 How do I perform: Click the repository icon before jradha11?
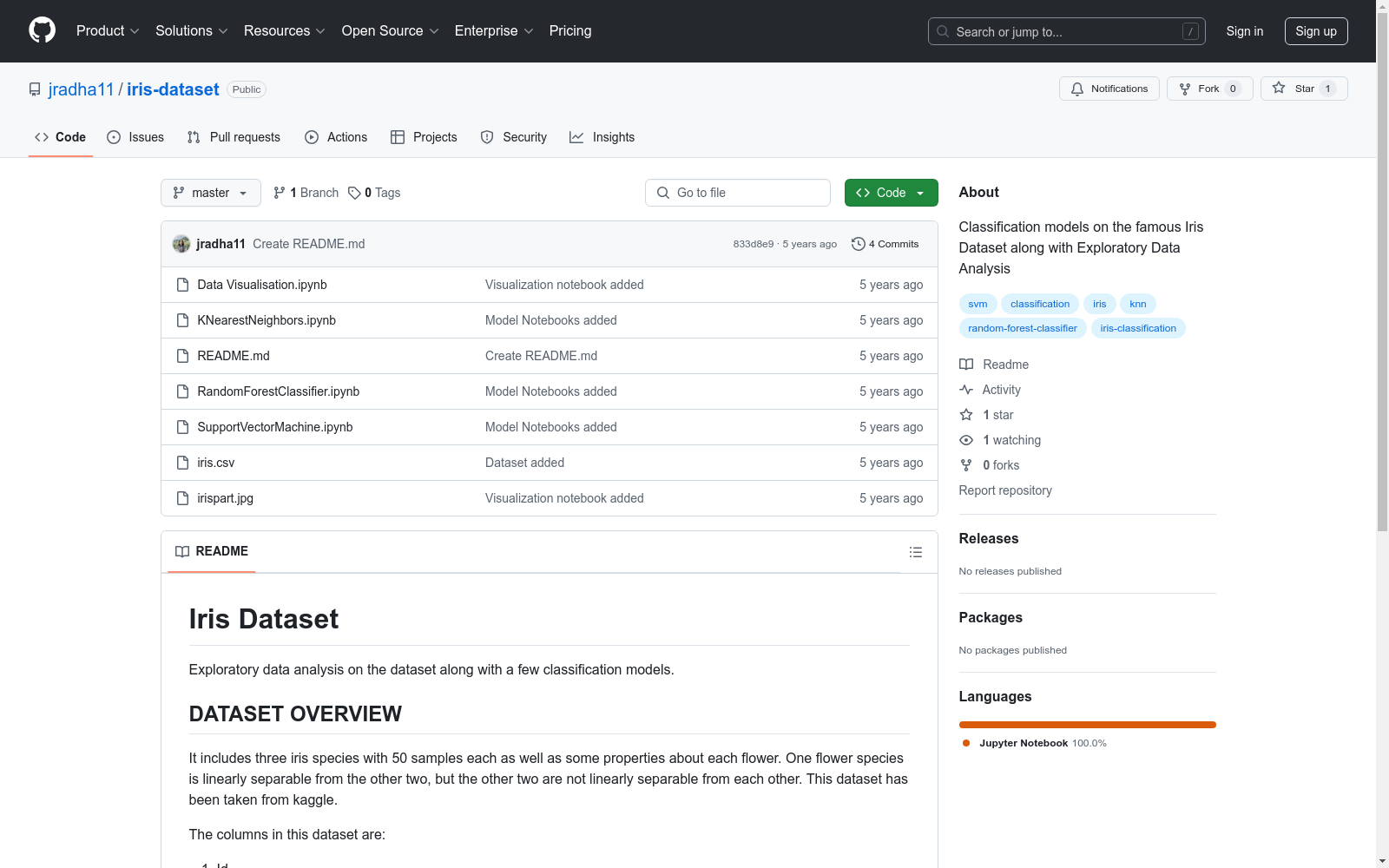point(35,89)
